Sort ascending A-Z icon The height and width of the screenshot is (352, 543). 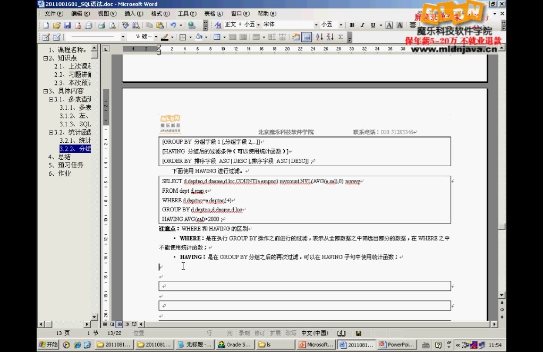[x=319, y=37]
